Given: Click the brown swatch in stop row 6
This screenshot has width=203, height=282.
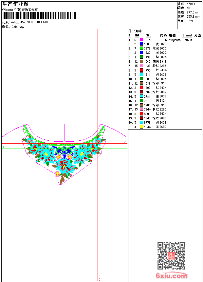Looking at the screenshot, I should pyautogui.click(x=141, y=61).
